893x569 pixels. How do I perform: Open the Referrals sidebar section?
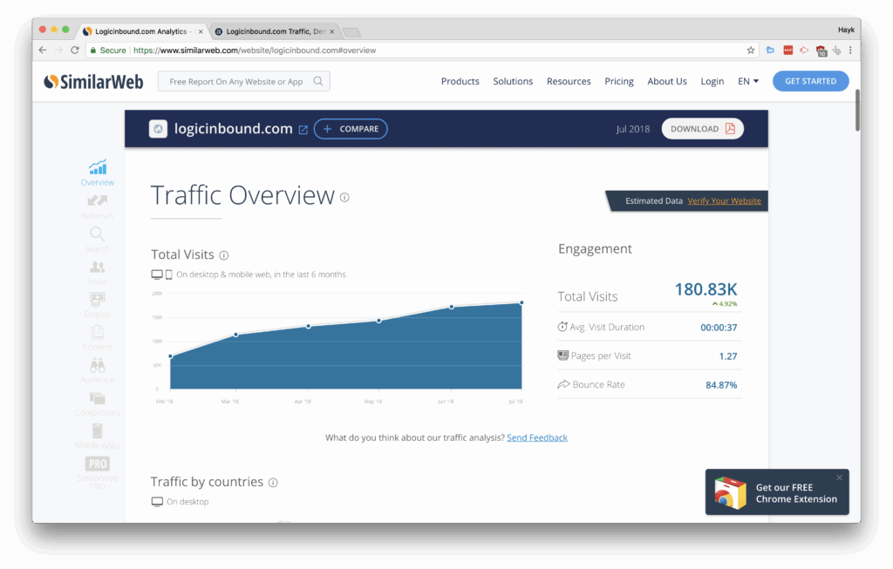[x=98, y=206]
